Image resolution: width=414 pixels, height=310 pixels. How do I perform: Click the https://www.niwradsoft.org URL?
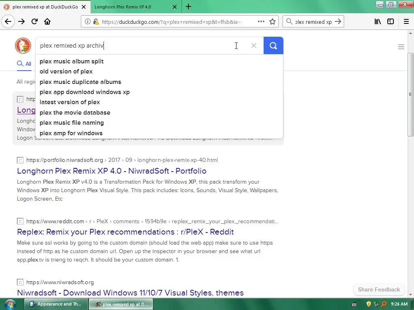(60, 282)
